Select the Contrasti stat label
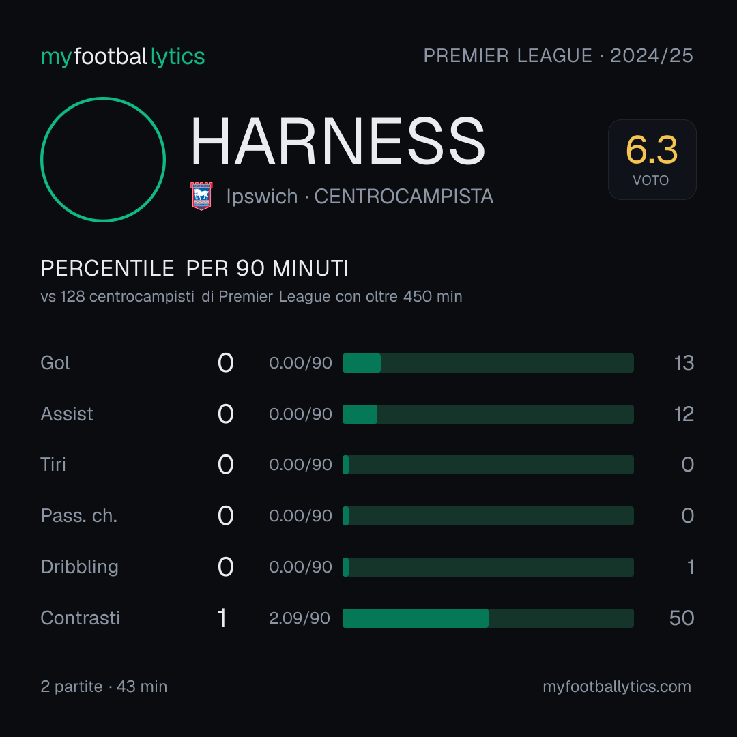 click(81, 618)
